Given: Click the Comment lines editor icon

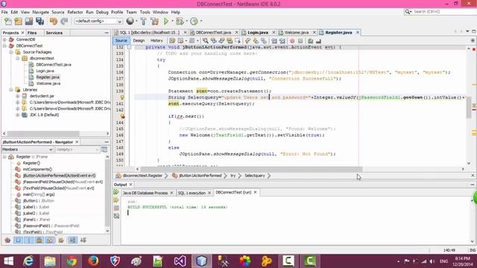Looking at the screenshot, I should [x=310, y=41].
